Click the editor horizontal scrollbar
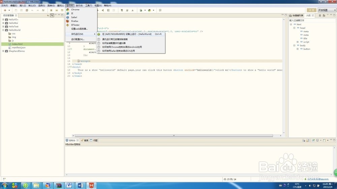The width and height of the screenshot is (337, 189). click(174, 136)
